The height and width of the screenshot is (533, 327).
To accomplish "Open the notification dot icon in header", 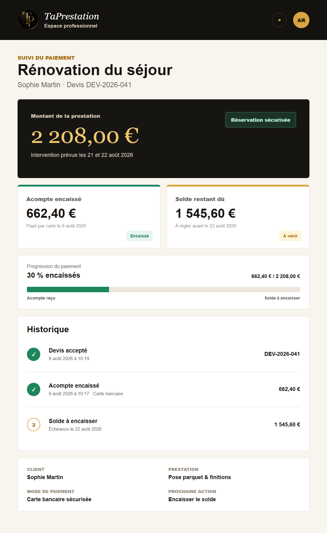I will tap(279, 20).
